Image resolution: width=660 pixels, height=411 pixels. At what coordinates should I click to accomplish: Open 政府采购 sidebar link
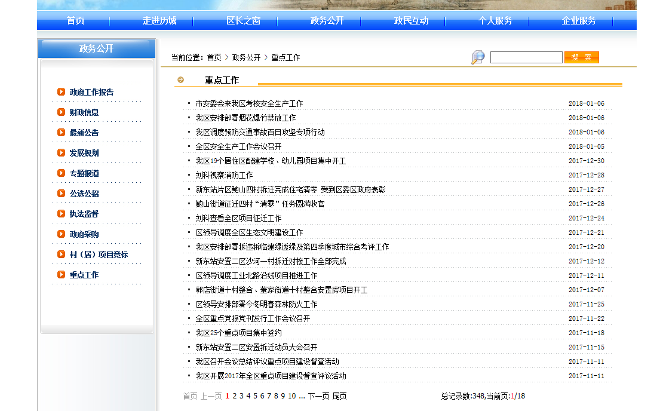tap(84, 234)
